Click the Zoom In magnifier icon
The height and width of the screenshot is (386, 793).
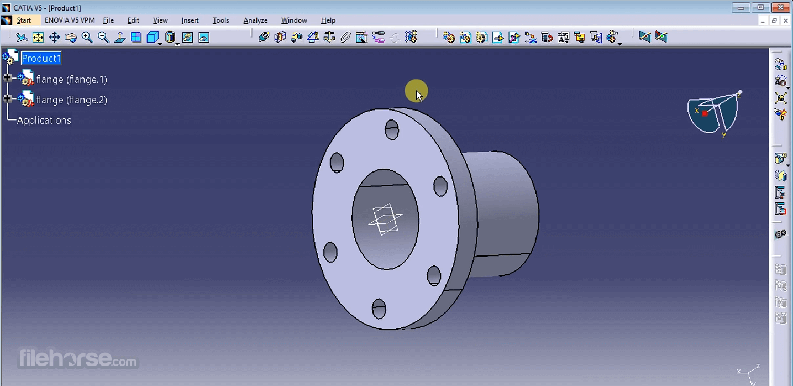click(x=87, y=37)
